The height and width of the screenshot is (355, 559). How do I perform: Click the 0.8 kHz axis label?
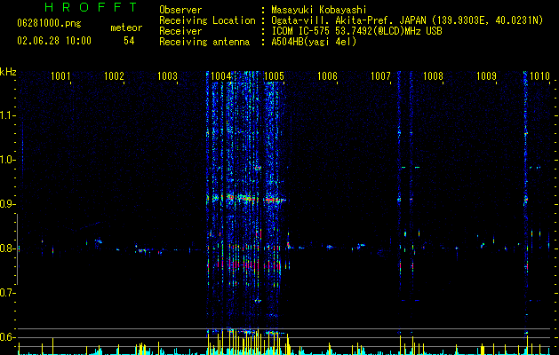click(x=7, y=248)
